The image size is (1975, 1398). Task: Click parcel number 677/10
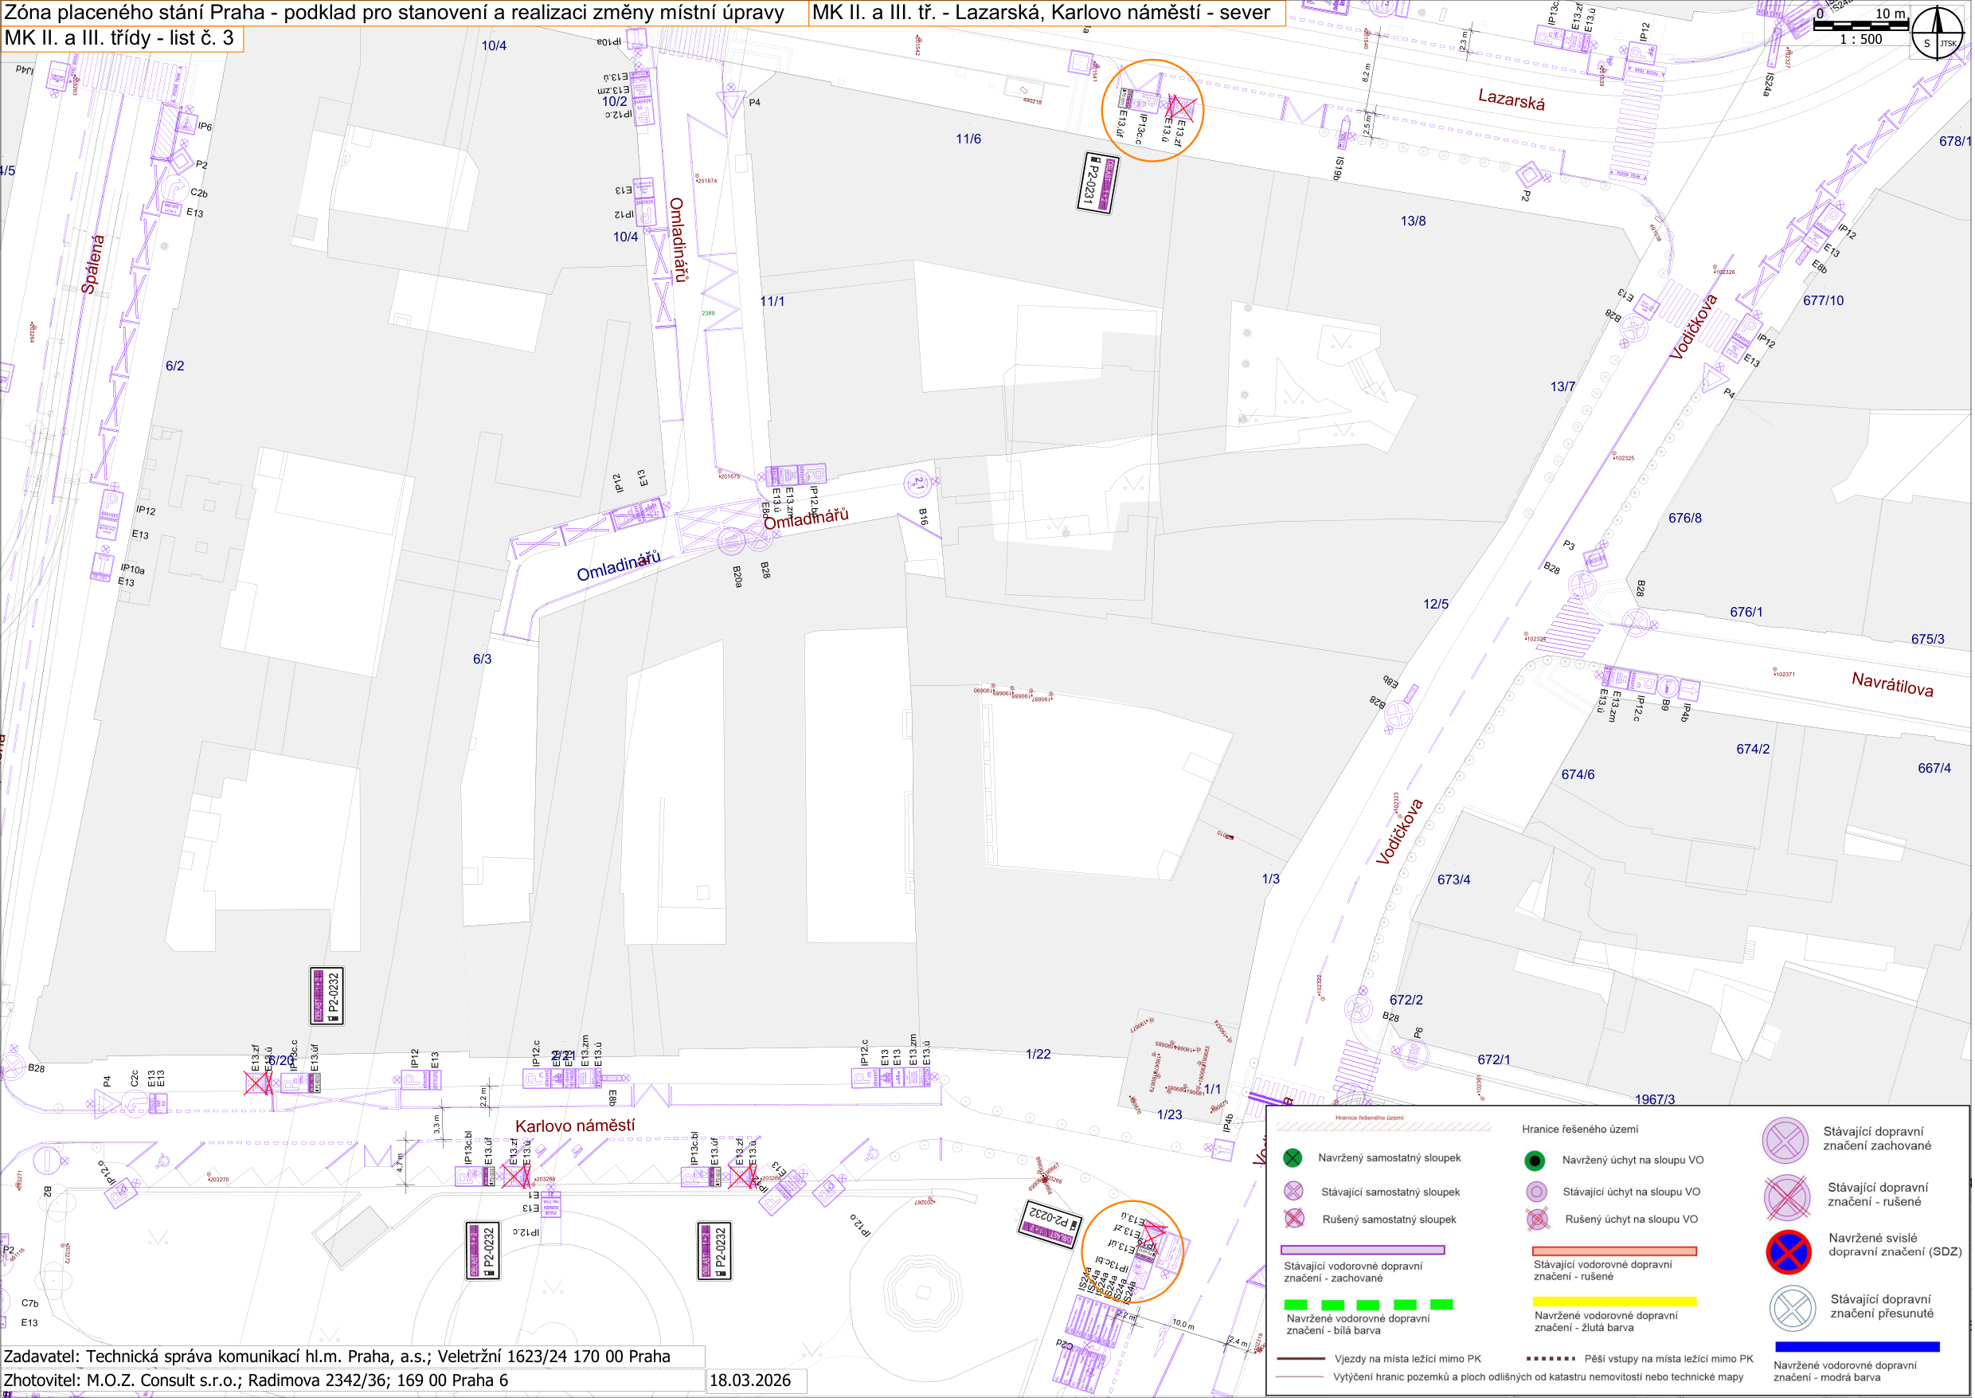[1824, 300]
